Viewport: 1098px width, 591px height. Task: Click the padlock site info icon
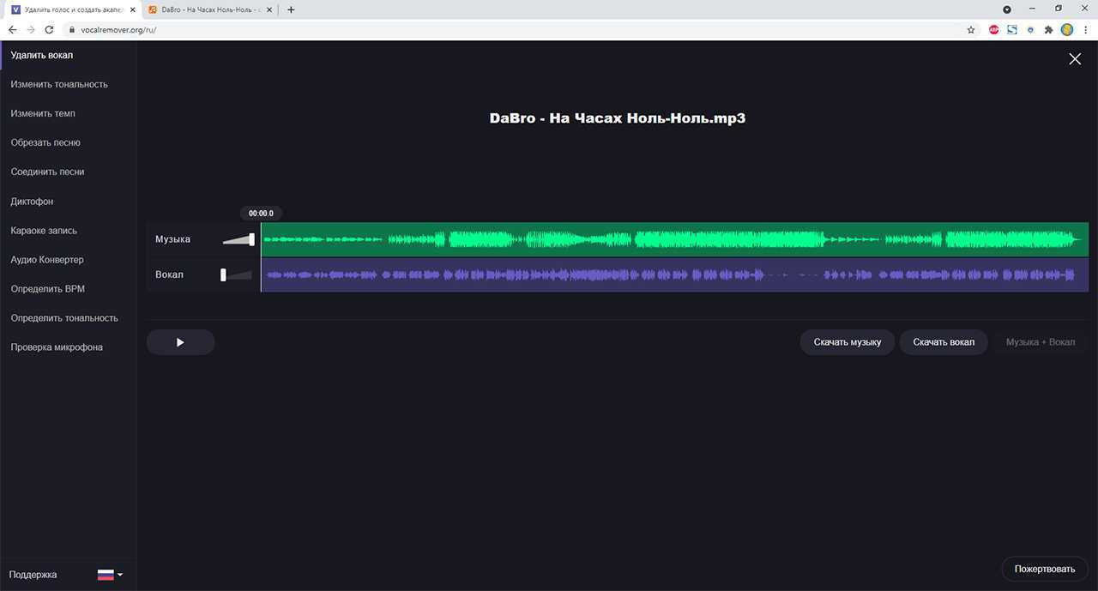[x=72, y=29]
